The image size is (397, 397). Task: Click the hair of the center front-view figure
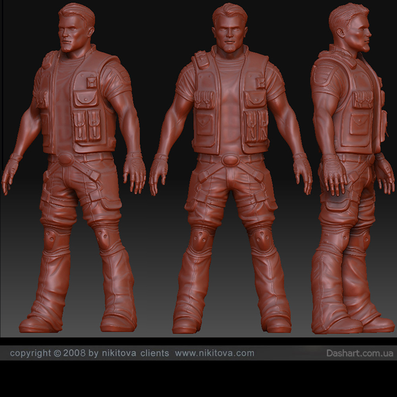point(229,12)
